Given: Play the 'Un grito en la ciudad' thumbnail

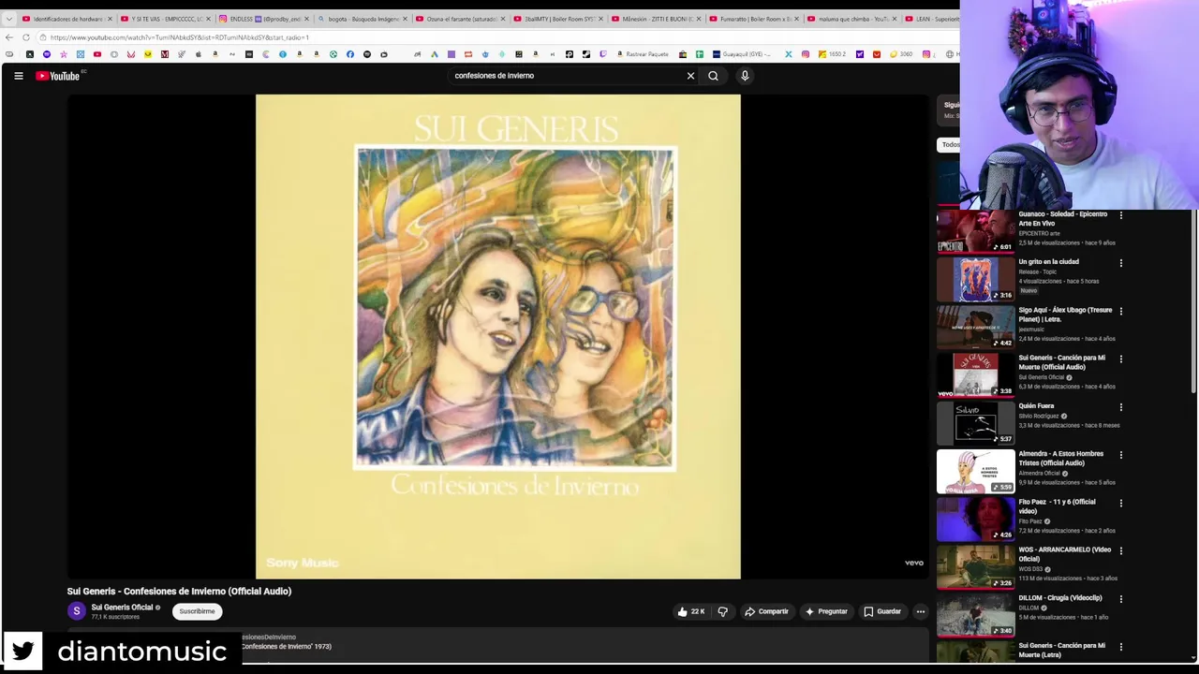Looking at the screenshot, I should pos(975,279).
